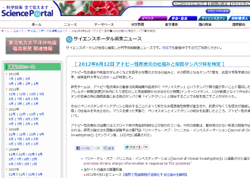Open 7月 archive under 2012年

point(11,79)
